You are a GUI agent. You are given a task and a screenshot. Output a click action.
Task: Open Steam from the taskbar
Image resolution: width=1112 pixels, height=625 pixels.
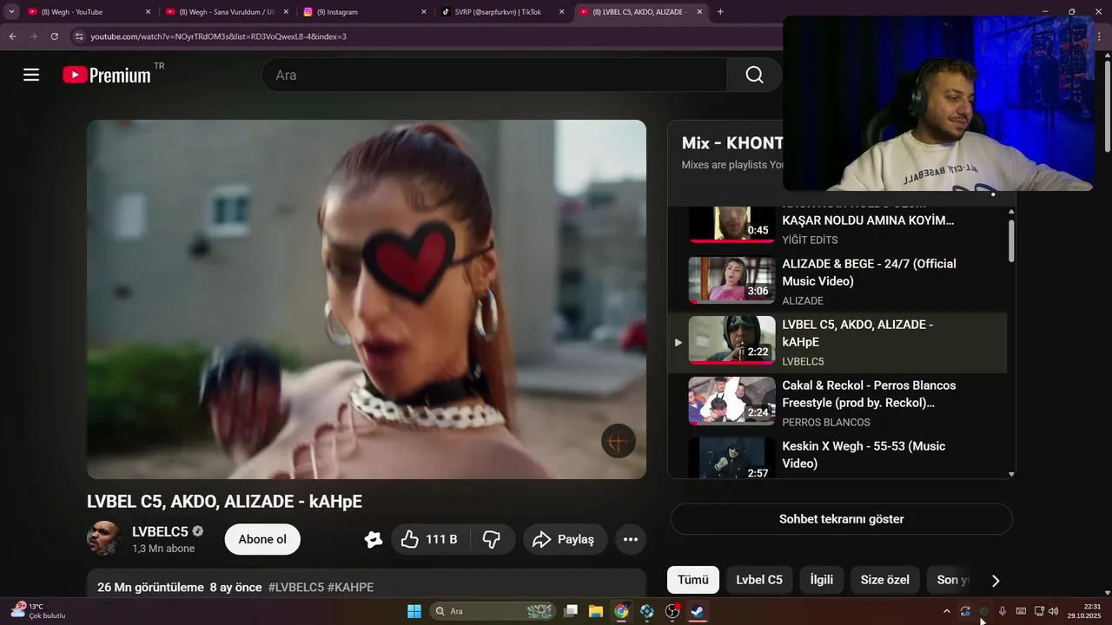click(x=698, y=611)
